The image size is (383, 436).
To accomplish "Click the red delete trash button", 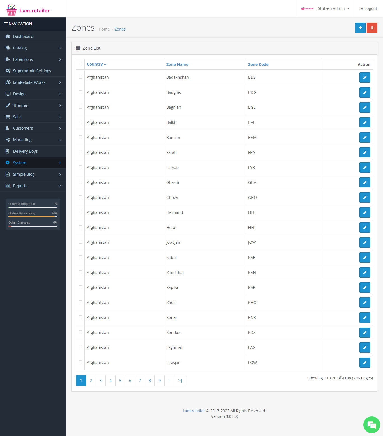I will point(372,28).
